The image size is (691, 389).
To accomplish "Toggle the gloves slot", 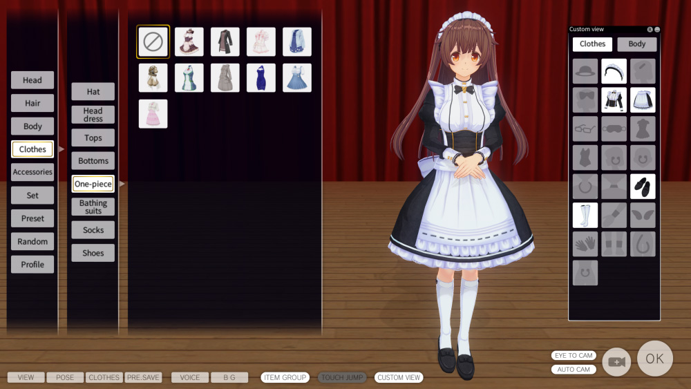I will (585, 244).
